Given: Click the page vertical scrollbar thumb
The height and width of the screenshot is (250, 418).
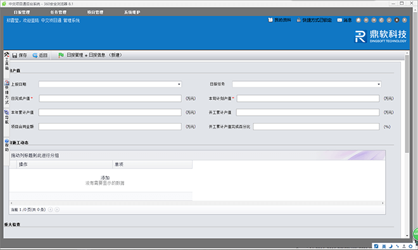Looking at the screenshot, I should click(407, 104).
